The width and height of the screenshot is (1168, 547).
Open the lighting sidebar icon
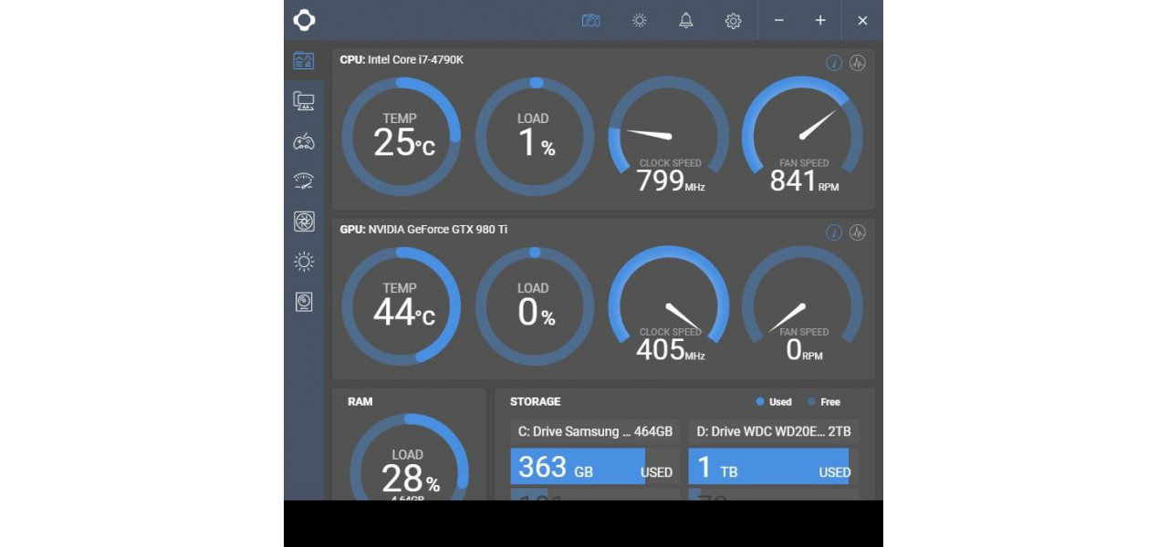[304, 262]
